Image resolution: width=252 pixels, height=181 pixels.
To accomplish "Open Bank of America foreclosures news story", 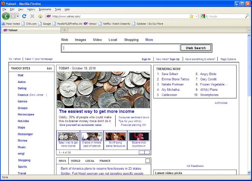I will (101, 168).
